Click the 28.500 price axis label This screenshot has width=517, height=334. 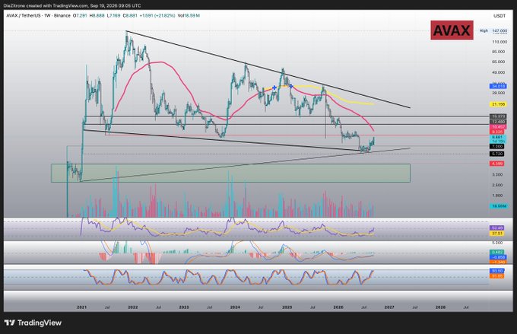[x=500, y=93]
